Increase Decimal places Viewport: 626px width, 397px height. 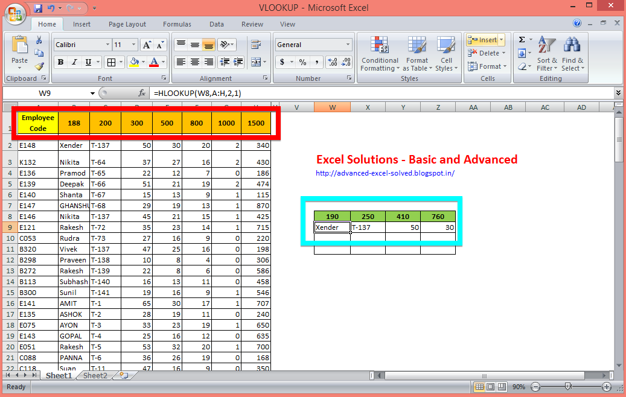click(332, 62)
